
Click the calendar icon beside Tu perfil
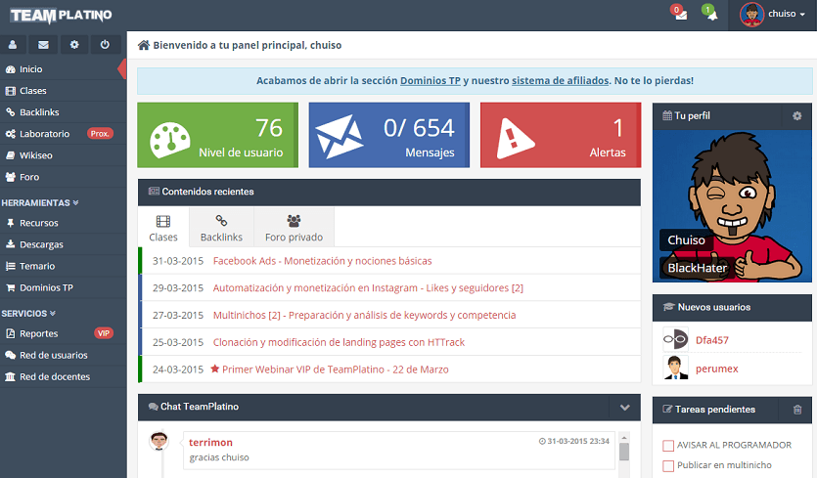click(667, 115)
